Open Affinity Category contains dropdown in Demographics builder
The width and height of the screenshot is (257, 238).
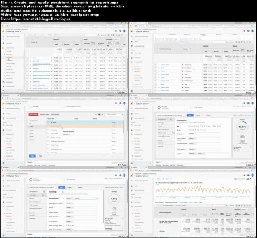click(192, 139)
